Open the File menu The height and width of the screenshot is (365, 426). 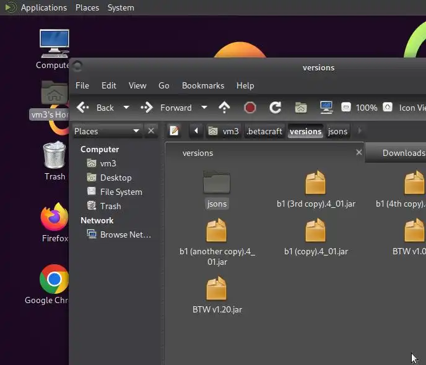pyautogui.click(x=82, y=85)
